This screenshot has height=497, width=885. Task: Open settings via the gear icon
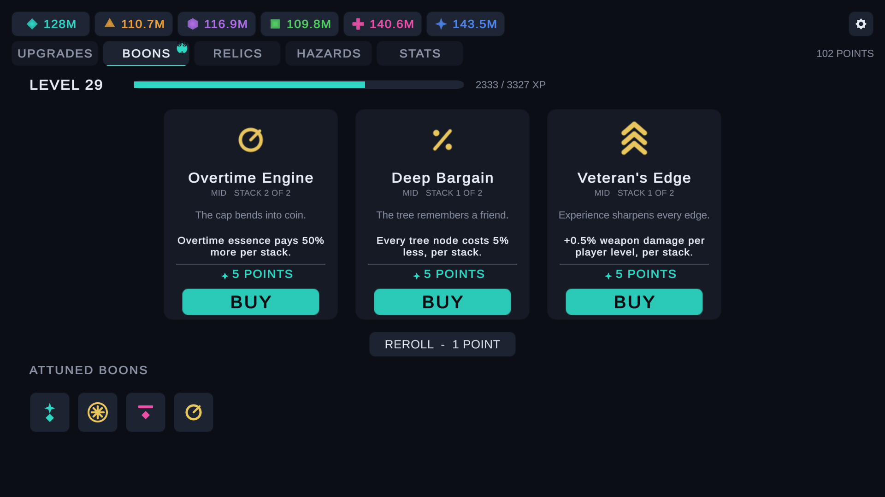(x=861, y=24)
